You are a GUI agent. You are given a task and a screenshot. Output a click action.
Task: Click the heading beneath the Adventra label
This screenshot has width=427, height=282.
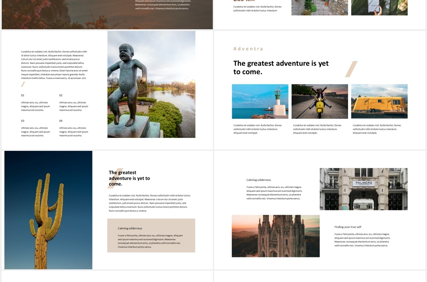pos(281,67)
